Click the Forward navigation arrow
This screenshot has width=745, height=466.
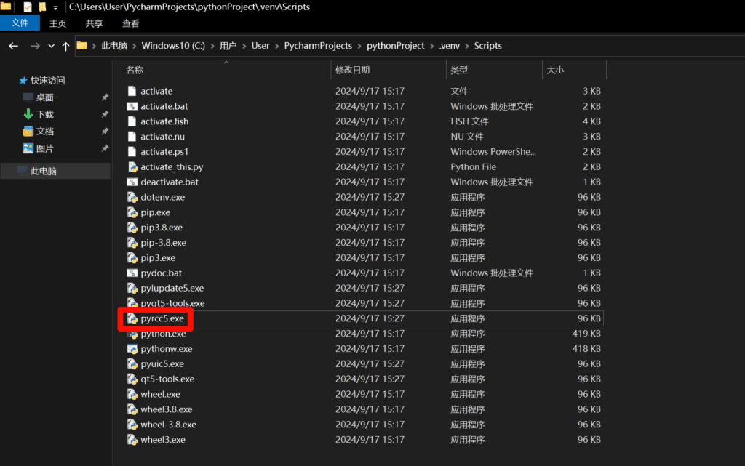[34, 46]
